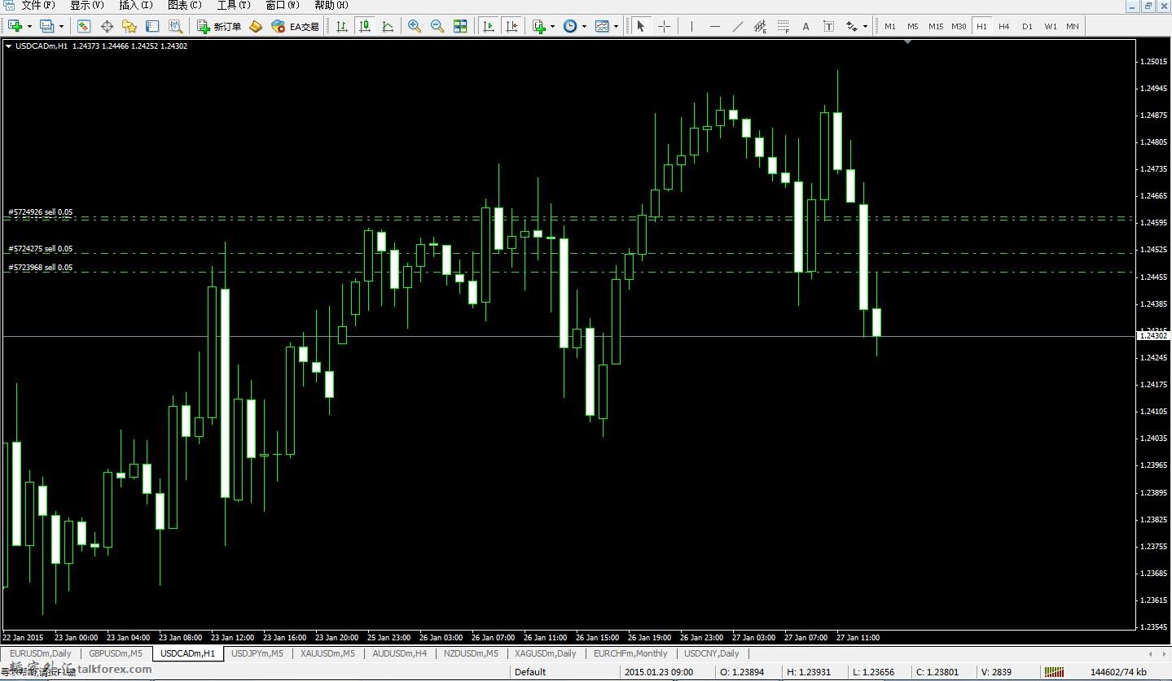The width and height of the screenshot is (1172, 681).
Task: Show the Market Watch window
Action: click(84, 26)
